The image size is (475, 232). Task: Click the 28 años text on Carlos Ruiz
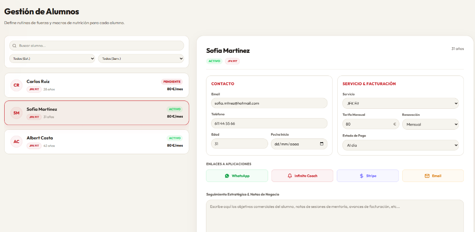(49, 89)
